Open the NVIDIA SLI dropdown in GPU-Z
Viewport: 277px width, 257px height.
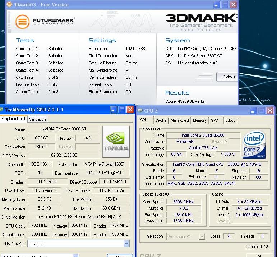click(x=126, y=244)
